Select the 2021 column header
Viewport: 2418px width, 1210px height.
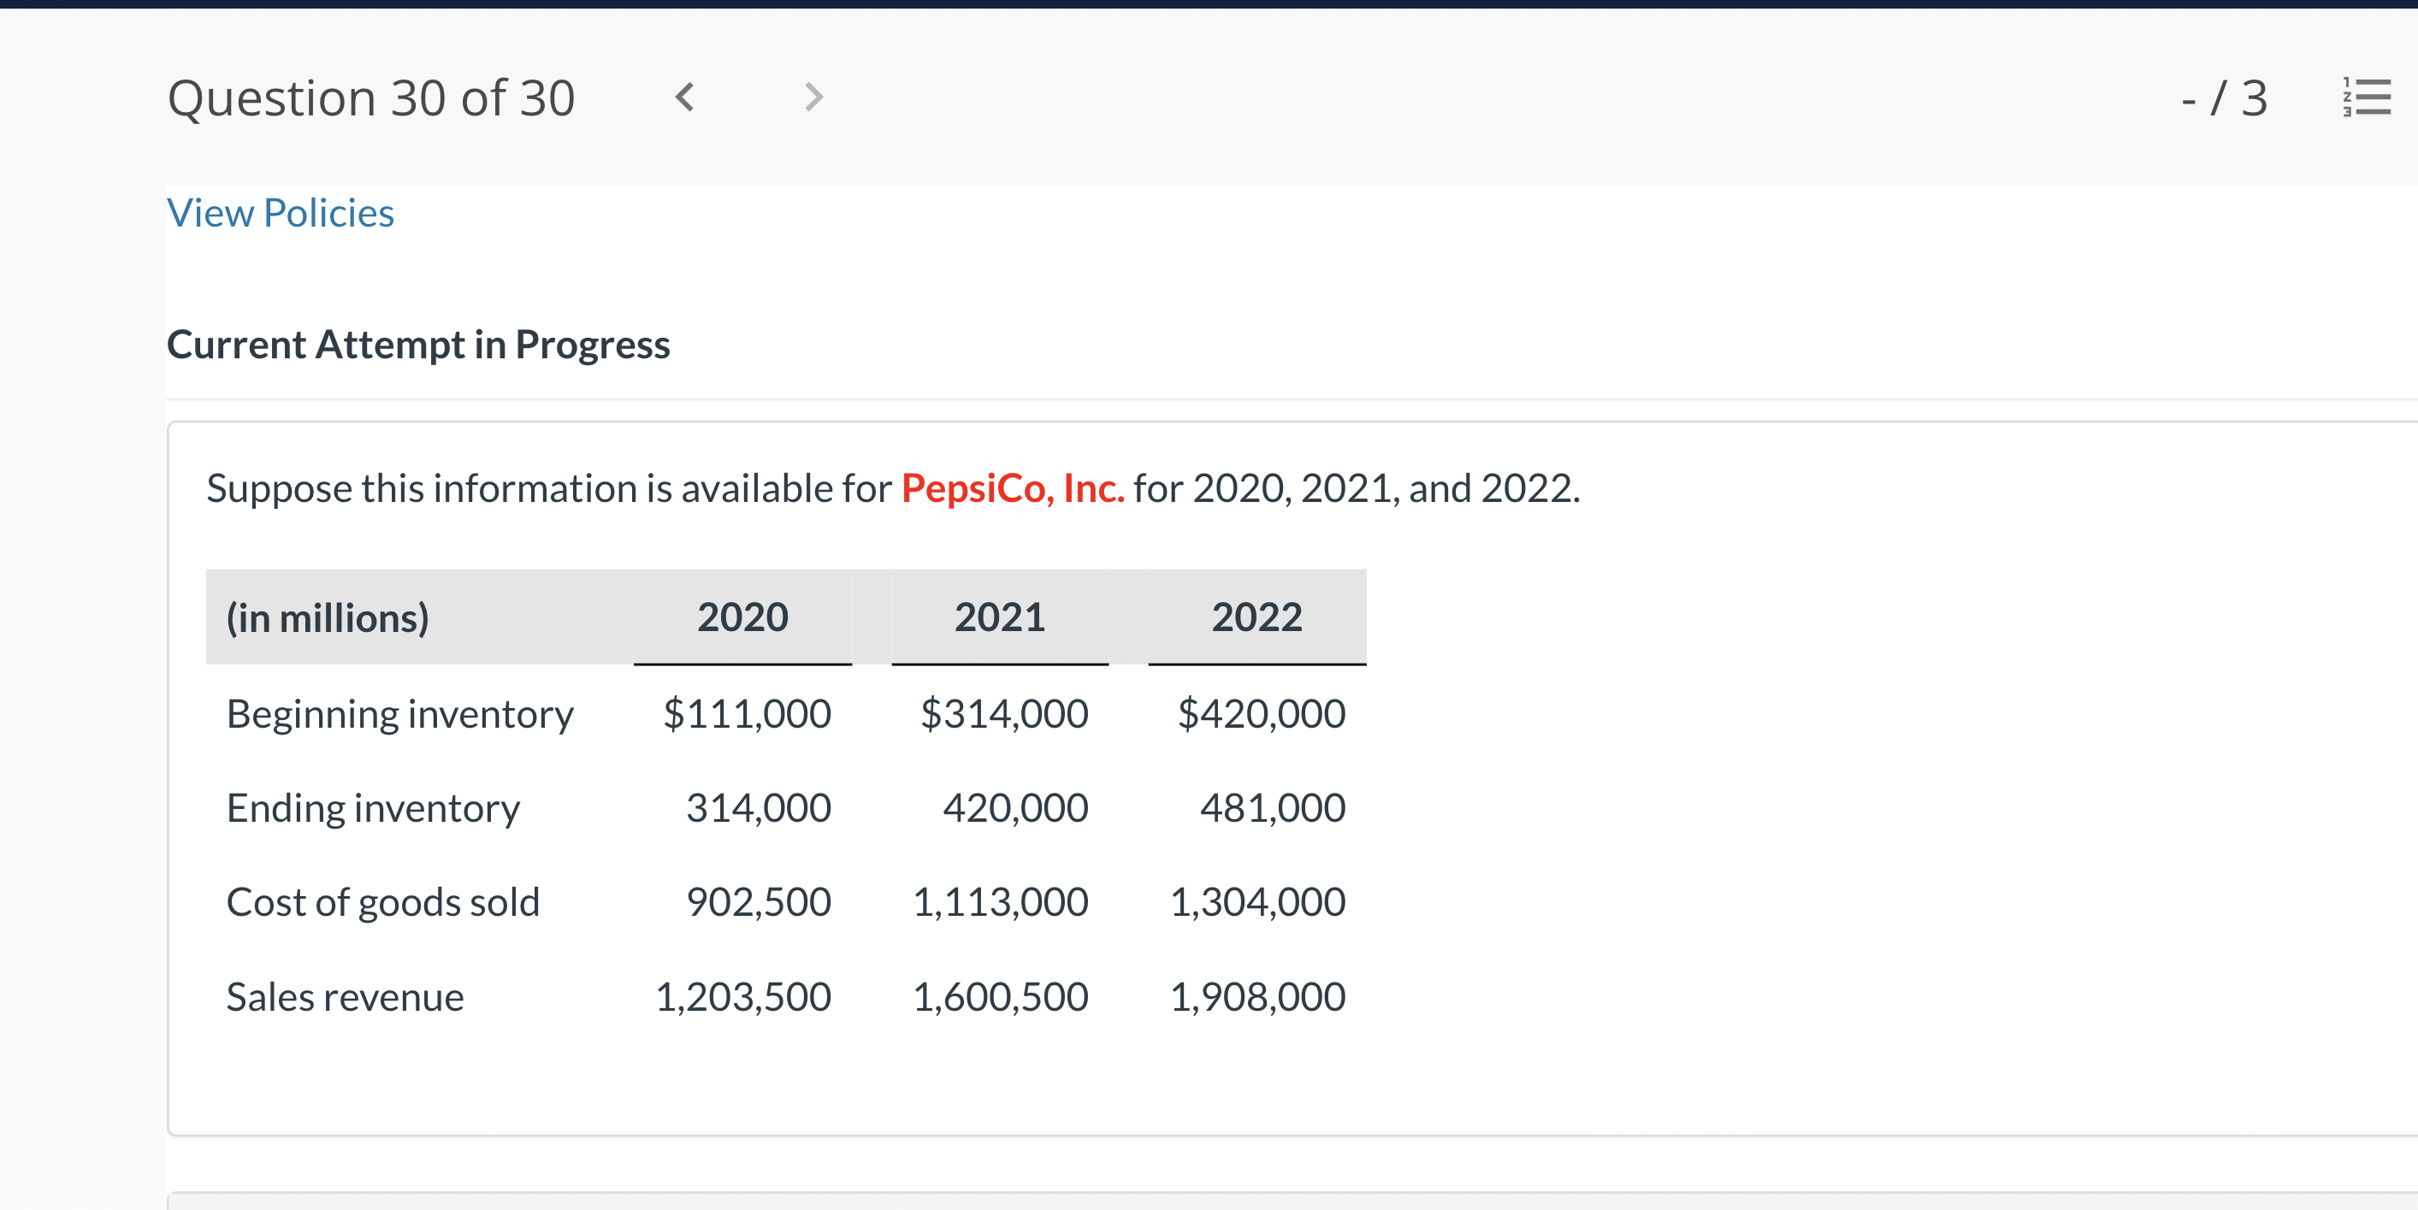click(x=1000, y=617)
